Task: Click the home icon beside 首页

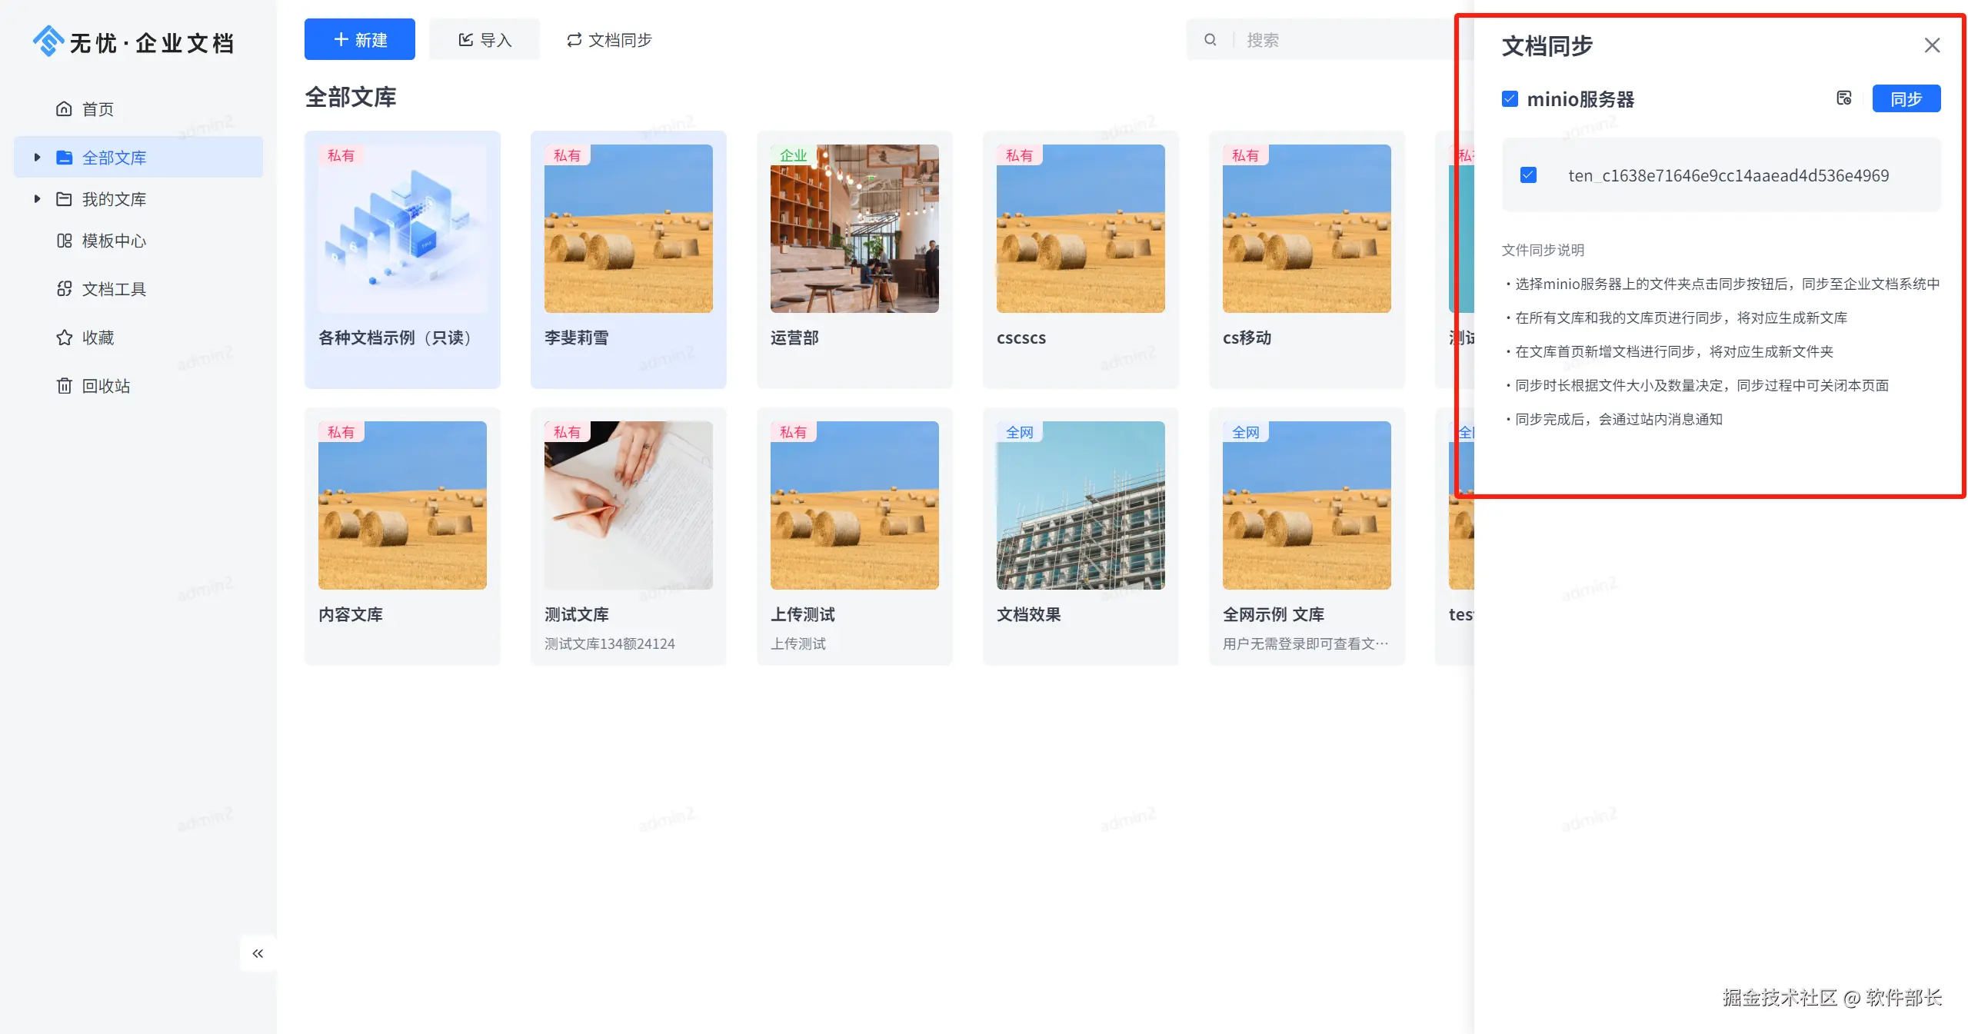Action: click(x=64, y=109)
